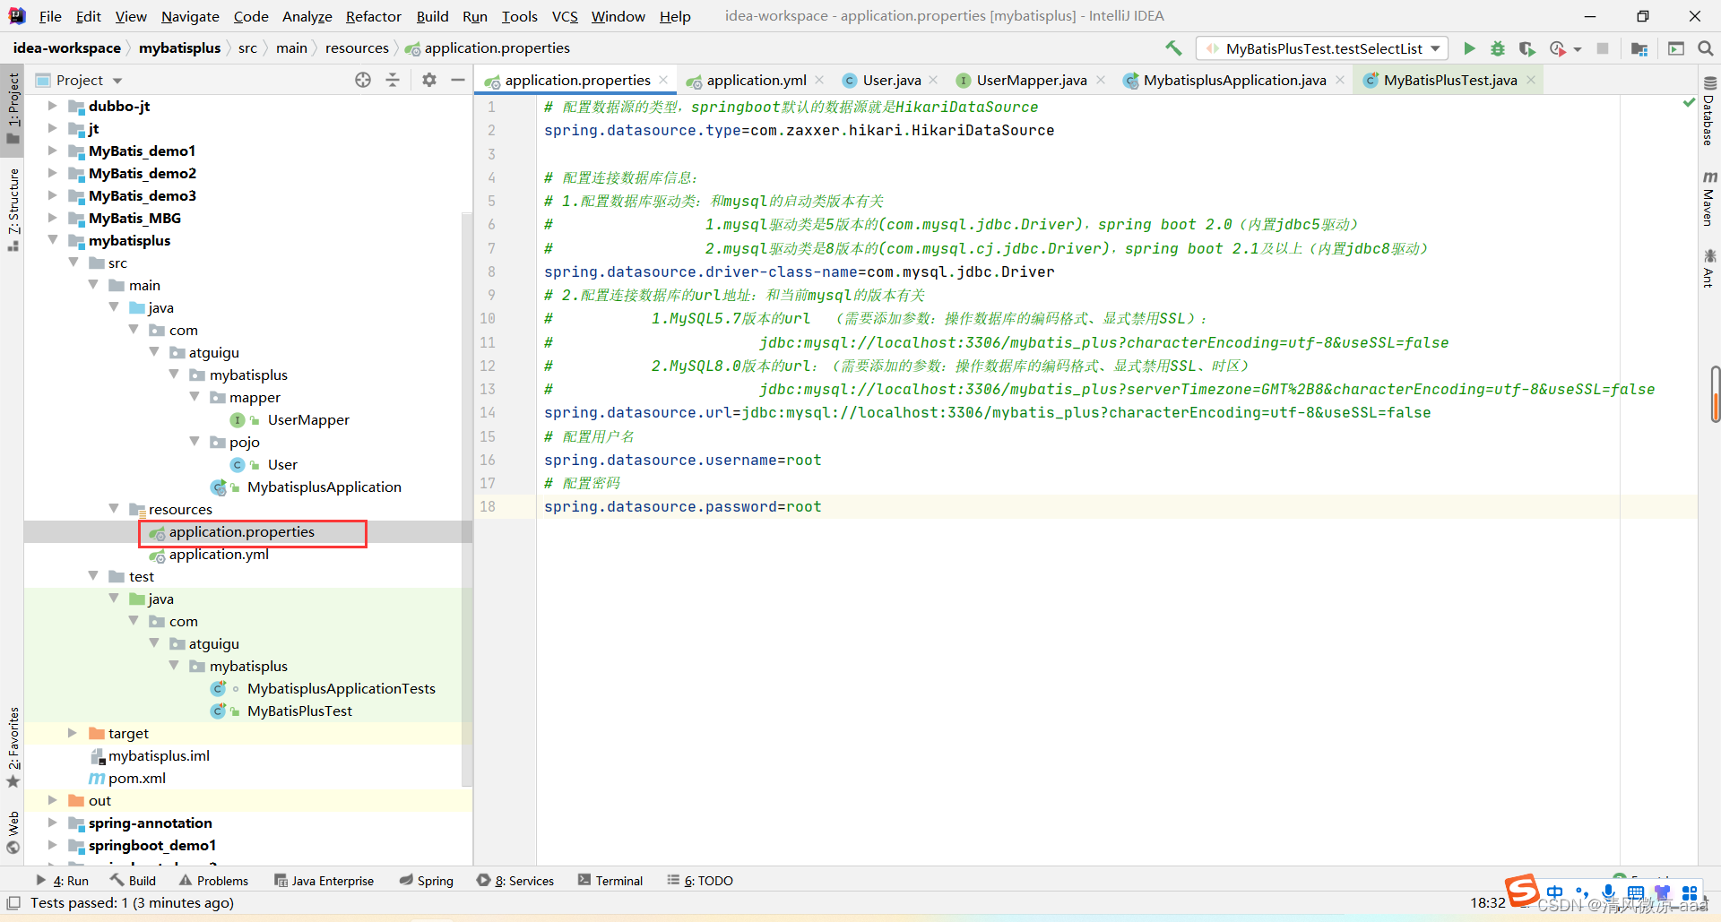The width and height of the screenshot is (1721, 922).
Task: Click the Debug bug icon
Action: [1498, 48]
